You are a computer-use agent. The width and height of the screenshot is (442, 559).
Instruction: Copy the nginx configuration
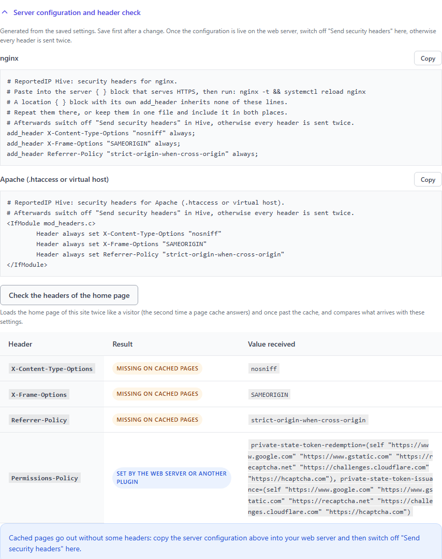[x=428, y=59]
